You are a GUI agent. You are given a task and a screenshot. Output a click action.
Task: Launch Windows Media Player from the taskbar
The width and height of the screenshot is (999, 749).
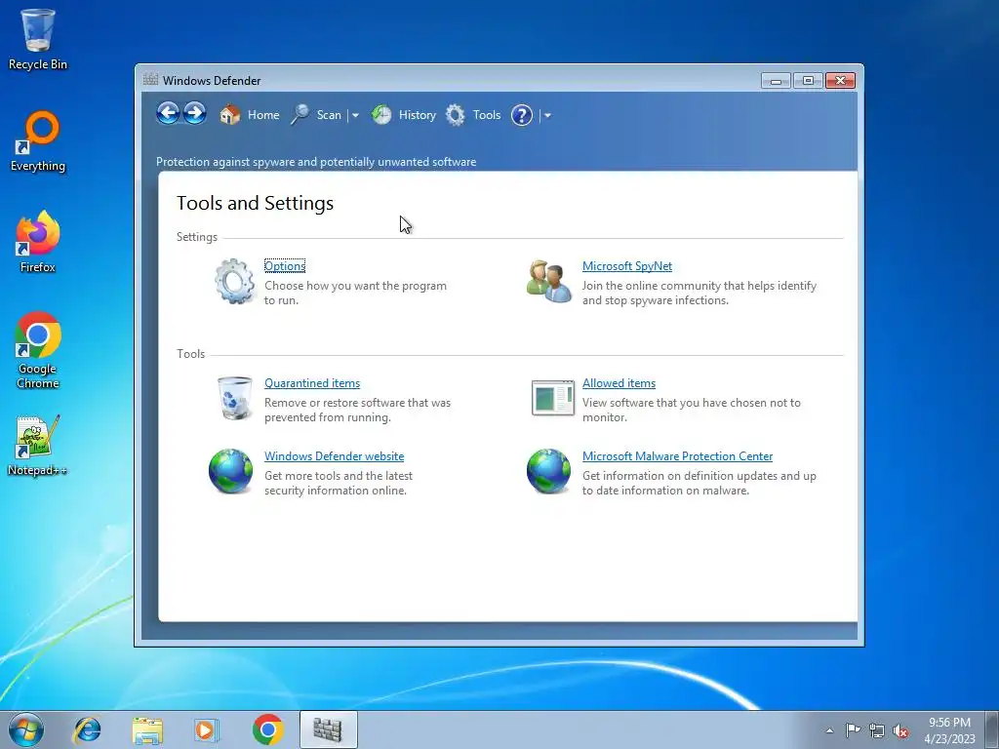point(207,729)
